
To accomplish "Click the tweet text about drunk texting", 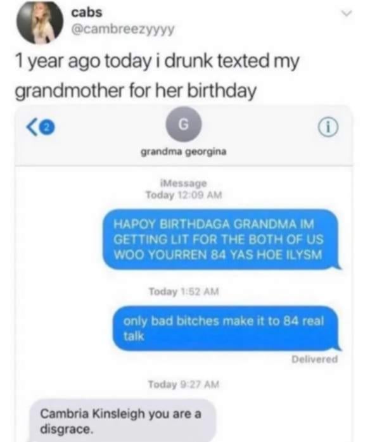I will (x=156, y=76).
